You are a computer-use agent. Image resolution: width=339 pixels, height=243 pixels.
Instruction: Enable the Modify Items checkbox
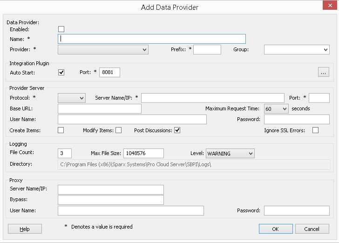pos(118,130)
